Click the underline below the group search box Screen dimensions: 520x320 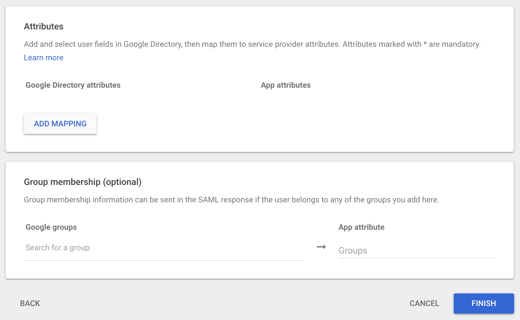tap(165, 261)
